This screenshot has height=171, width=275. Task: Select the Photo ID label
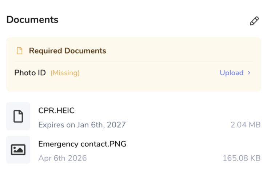(30, 73)
